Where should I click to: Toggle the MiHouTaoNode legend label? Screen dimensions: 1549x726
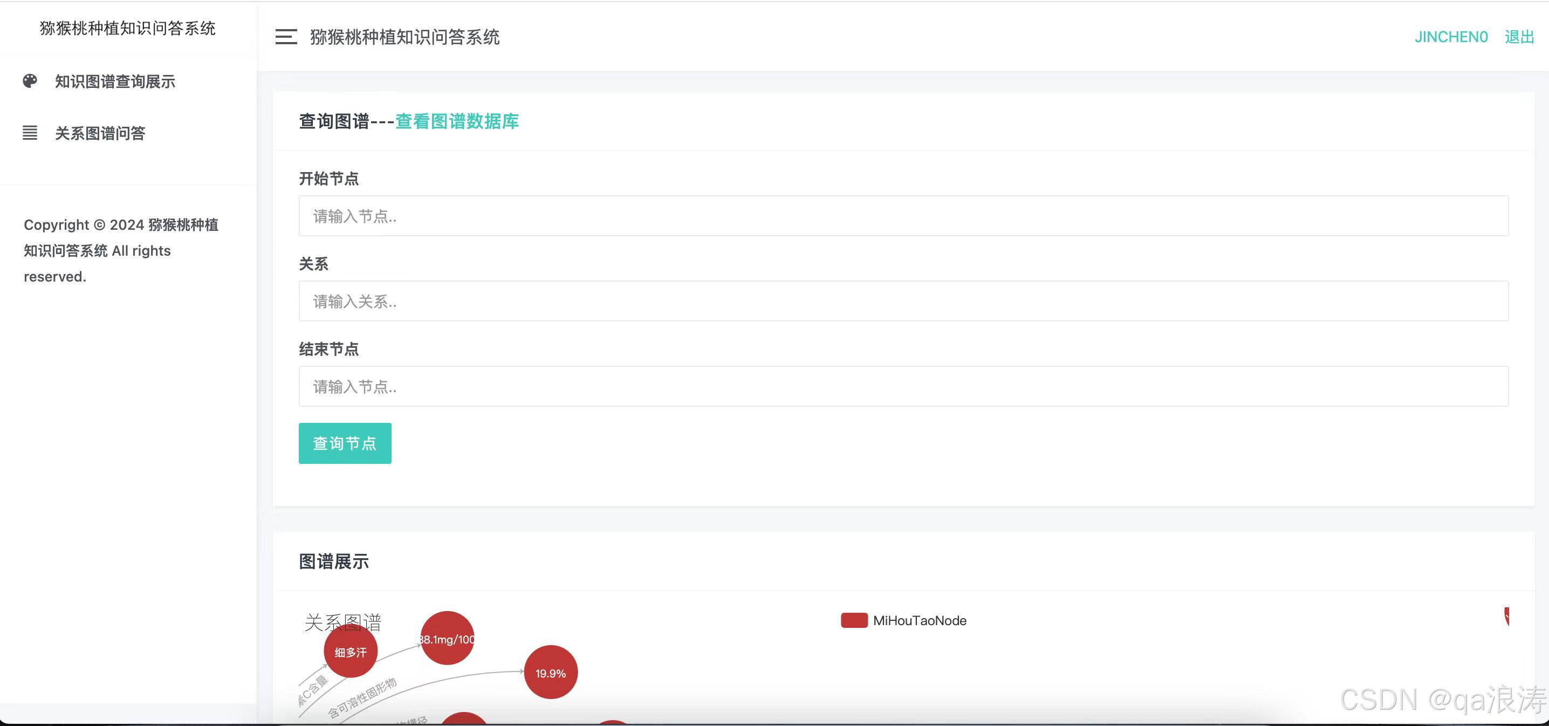click(920, 620)
